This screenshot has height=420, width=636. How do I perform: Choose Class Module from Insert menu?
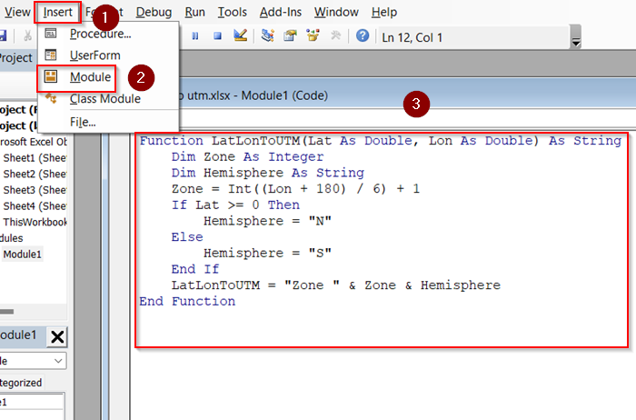click(x=105, y=98)
